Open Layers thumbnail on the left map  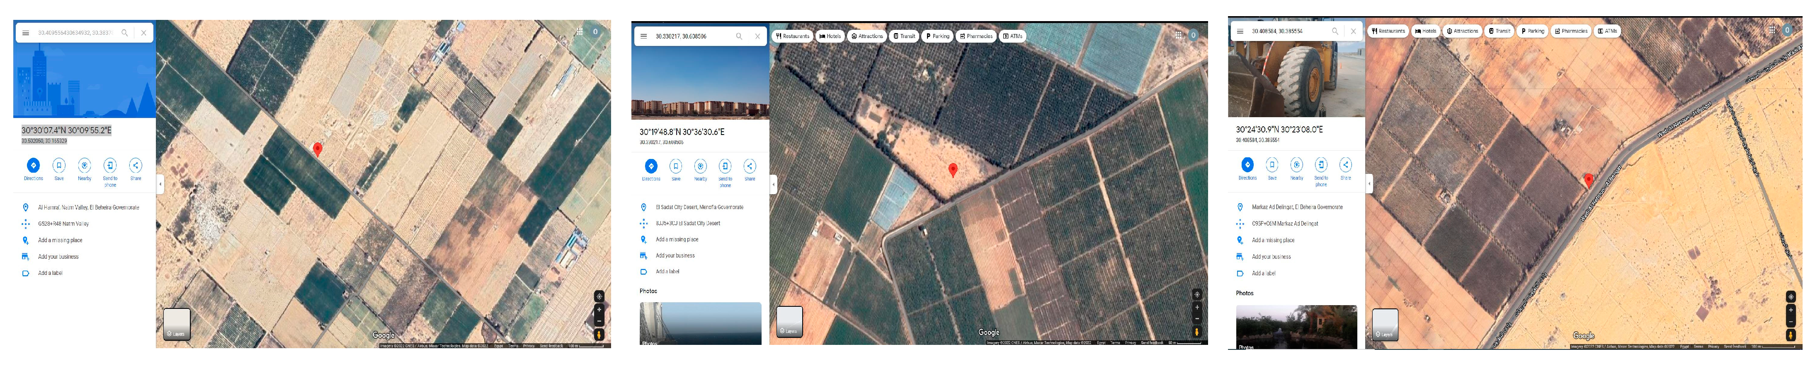177,325
